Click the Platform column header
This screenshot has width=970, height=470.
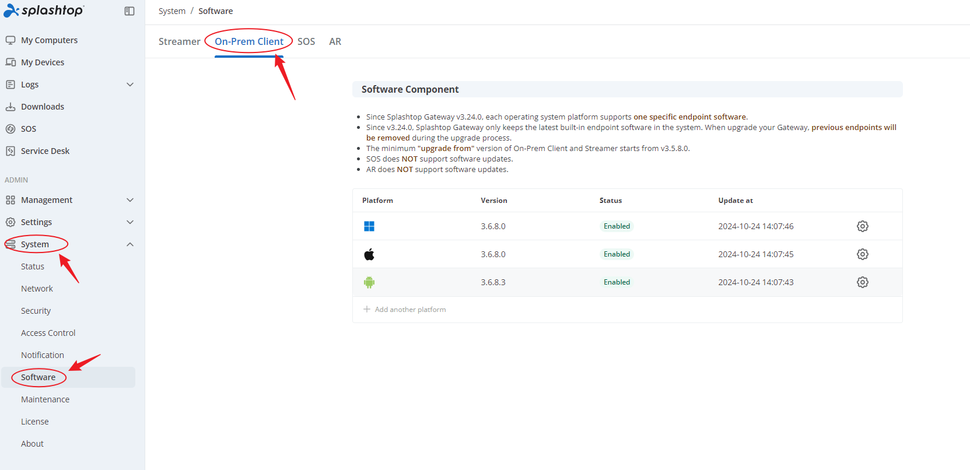pyautogui.click(x=377, y=201)
